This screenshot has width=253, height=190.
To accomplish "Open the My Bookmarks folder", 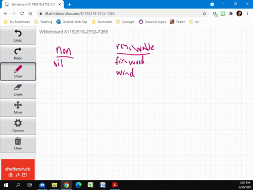I will tap(17, 22).
